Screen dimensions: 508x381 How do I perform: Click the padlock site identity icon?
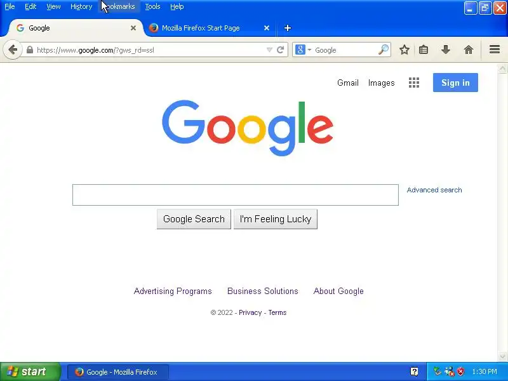pos(30,50)
